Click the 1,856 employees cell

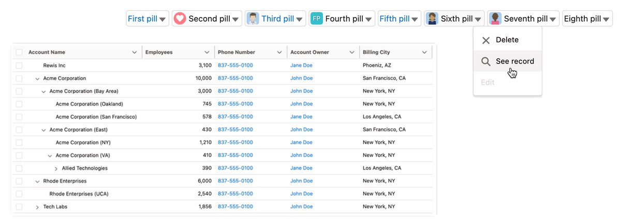point(205,207)
